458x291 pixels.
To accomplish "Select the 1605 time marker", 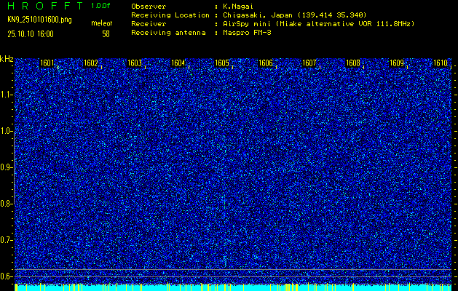I will click(x=222, y=63).
